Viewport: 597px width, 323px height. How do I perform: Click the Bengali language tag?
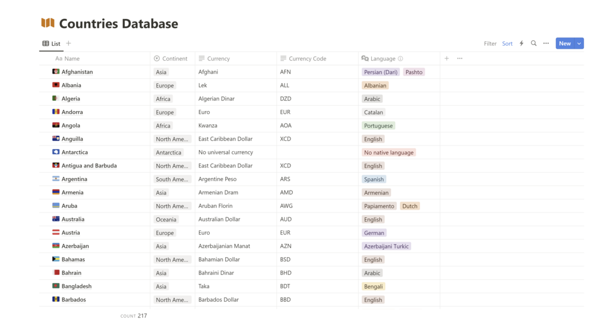coord(374,286)
